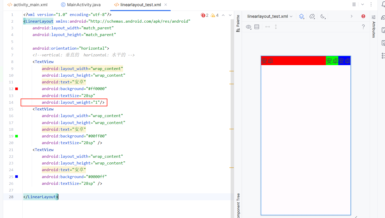The image size is (385, 218).
Task: Open the MainActivity.java tab
Action: coord(81,5)
